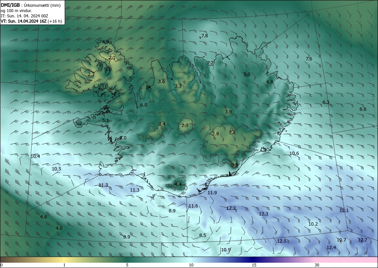This screenshot has width=378, height=268.
Task: Select the 4.9 value in the Westfjords
Action: pos(105,42)
